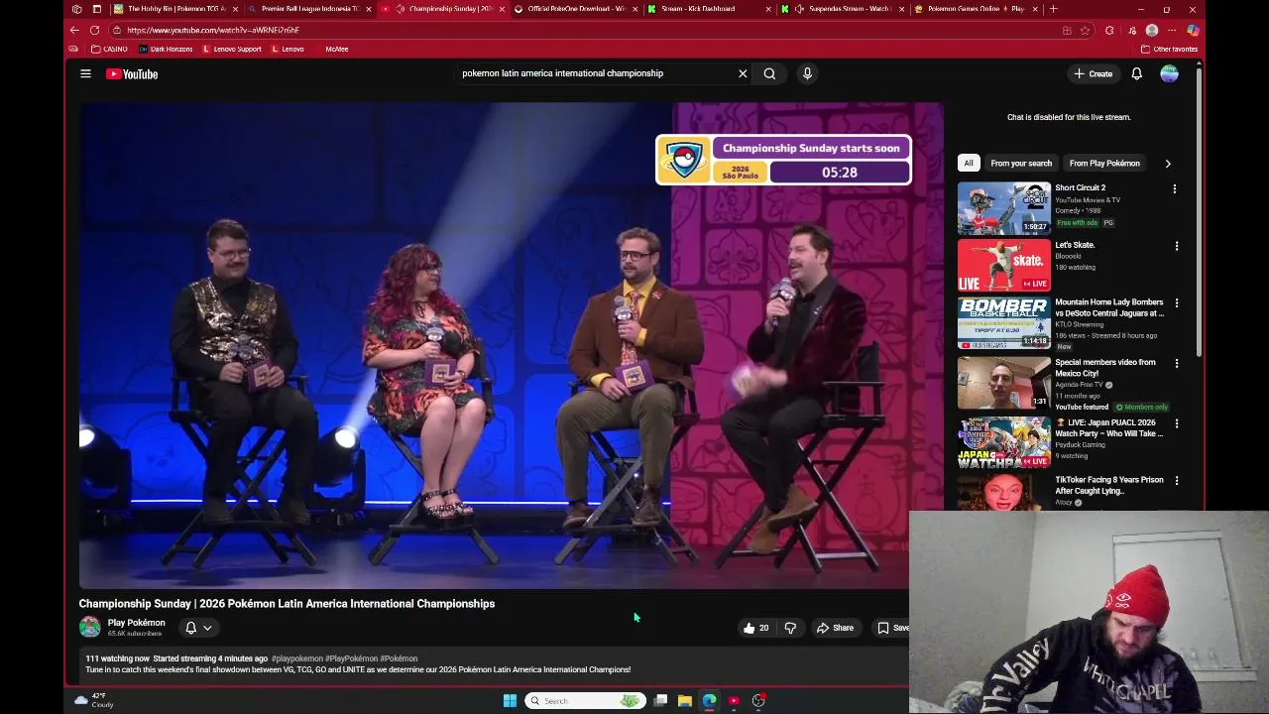The height and width of the screenshot is (714, 1269).
Task: Go to YouTube home via logo
Action: click(x=132, y=73)
